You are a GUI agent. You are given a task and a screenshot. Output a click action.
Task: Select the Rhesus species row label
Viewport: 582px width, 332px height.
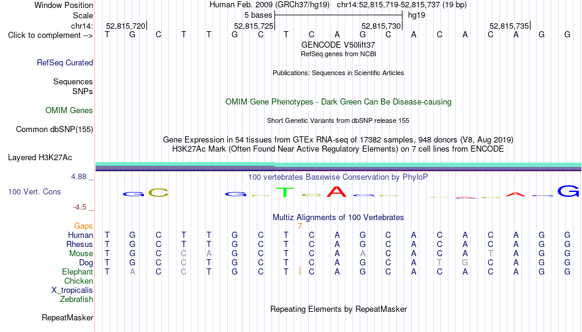80,245
